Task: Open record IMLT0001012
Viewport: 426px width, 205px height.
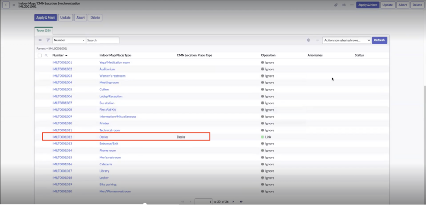Action: tap(62, 137)
